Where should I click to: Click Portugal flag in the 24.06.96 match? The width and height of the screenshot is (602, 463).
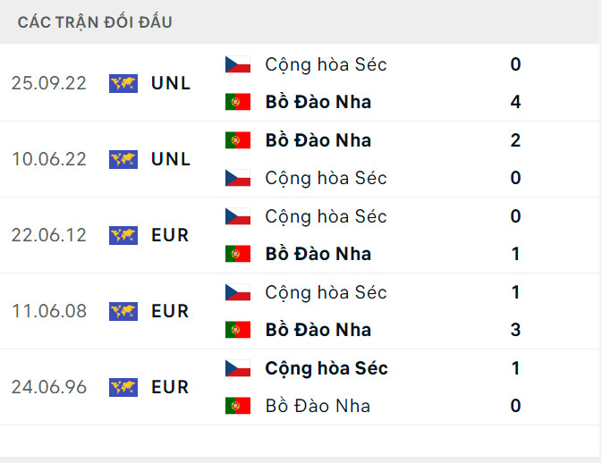237,406
